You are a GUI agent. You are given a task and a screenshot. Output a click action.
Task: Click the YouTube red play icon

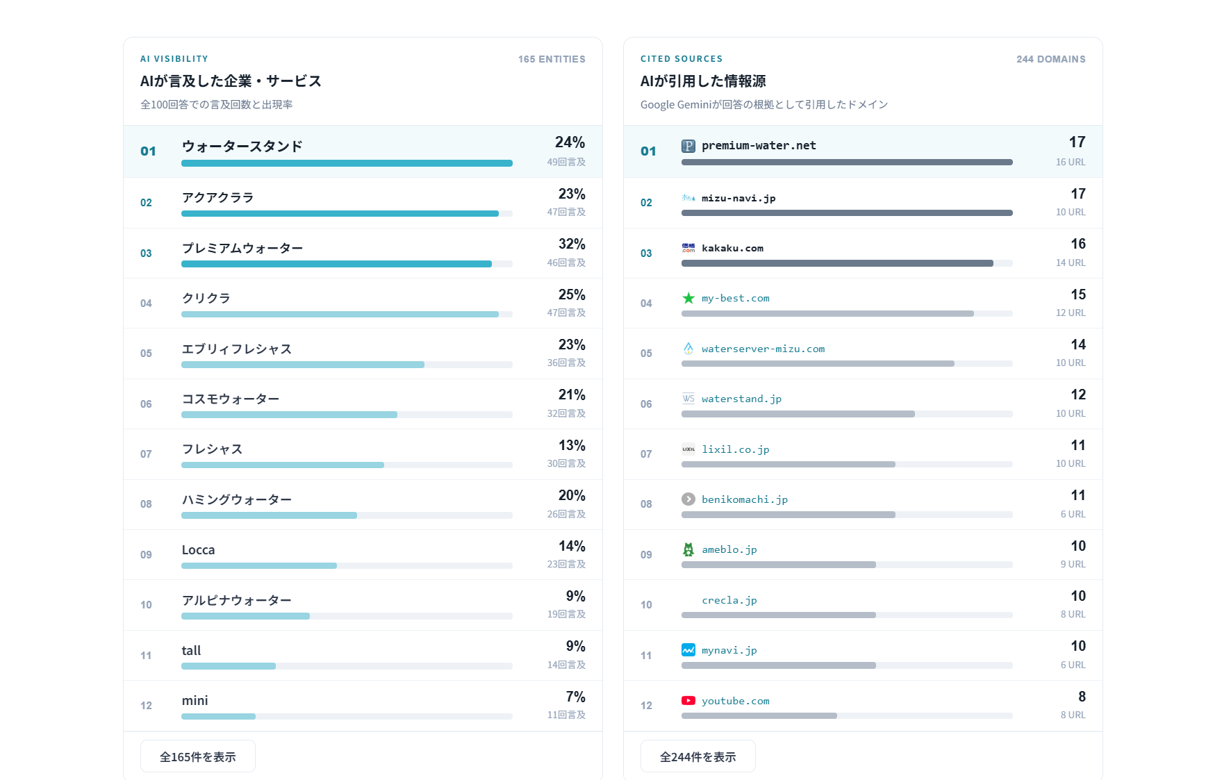[x=688, y=701]
